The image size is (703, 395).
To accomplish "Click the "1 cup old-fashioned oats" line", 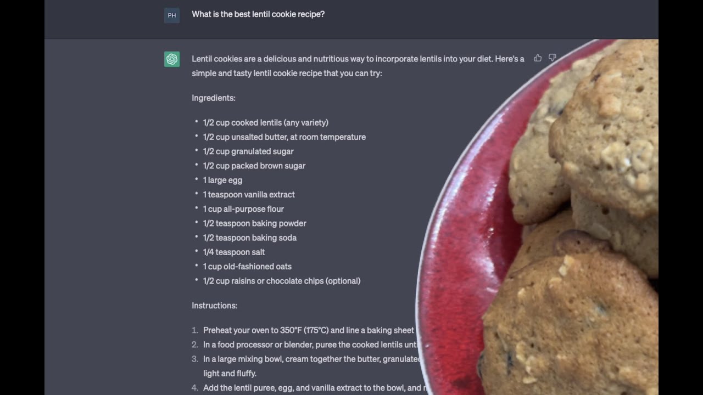I will point(247,267).
